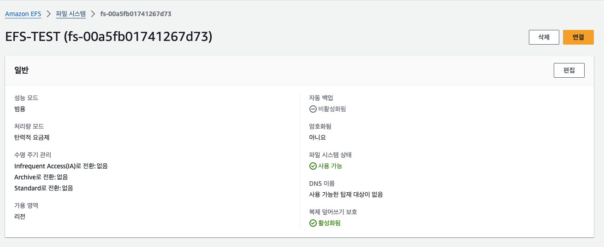
Task: Click the 활성화됨 replication overwrite protection text
Action: (329, 223)
